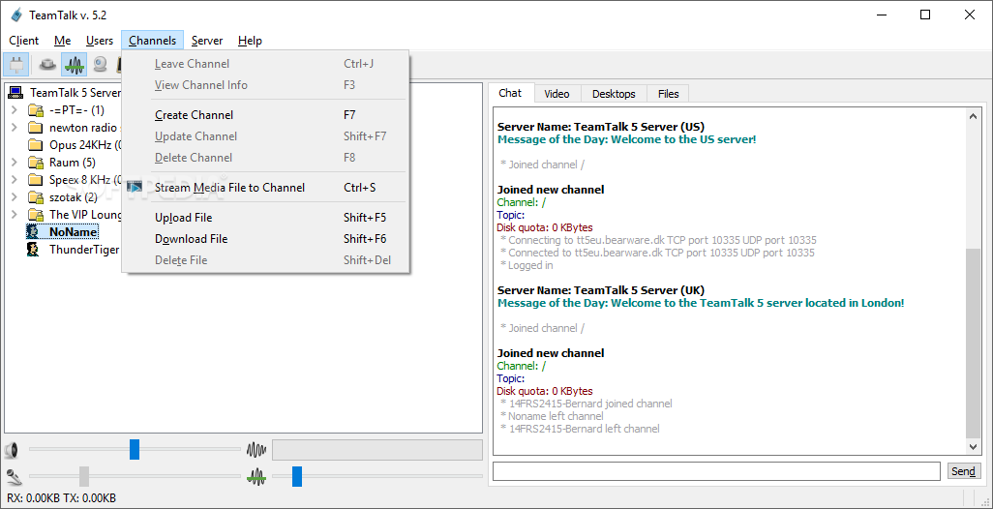Expand the newton radio channel node
993x509 pixels.
(14, 128)
